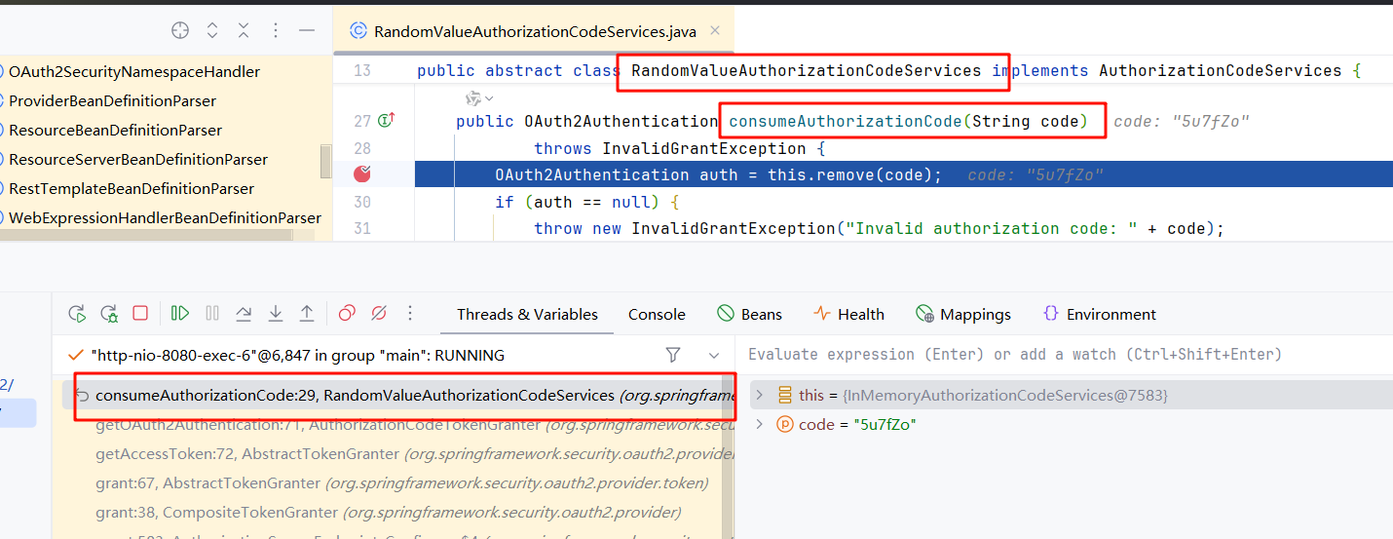Open the Console tab

657,314
